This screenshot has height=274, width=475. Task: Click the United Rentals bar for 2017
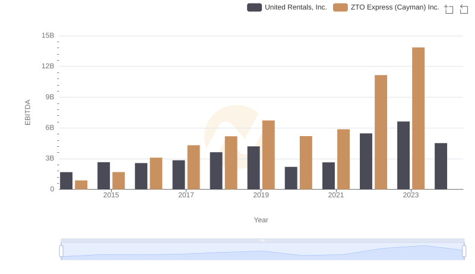click(x=179, y=175)
